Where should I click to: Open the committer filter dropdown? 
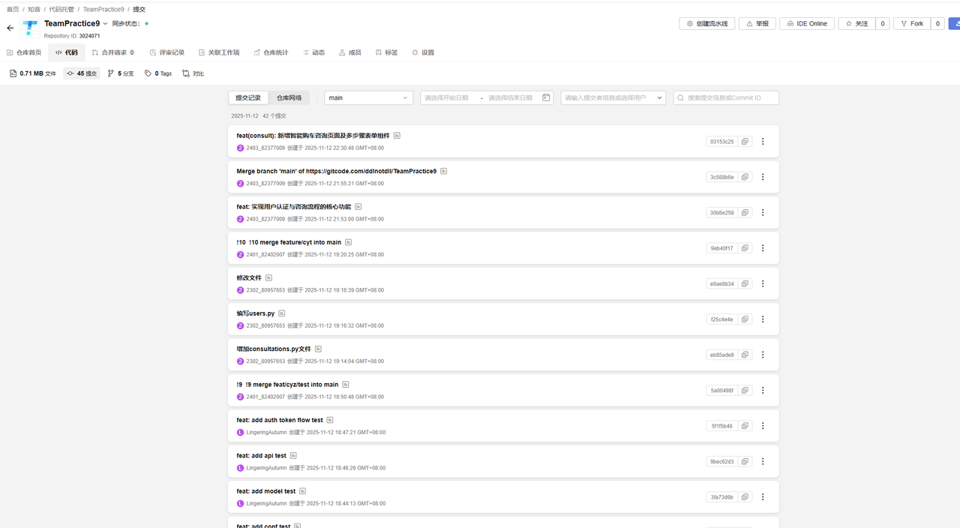(613, 97)
